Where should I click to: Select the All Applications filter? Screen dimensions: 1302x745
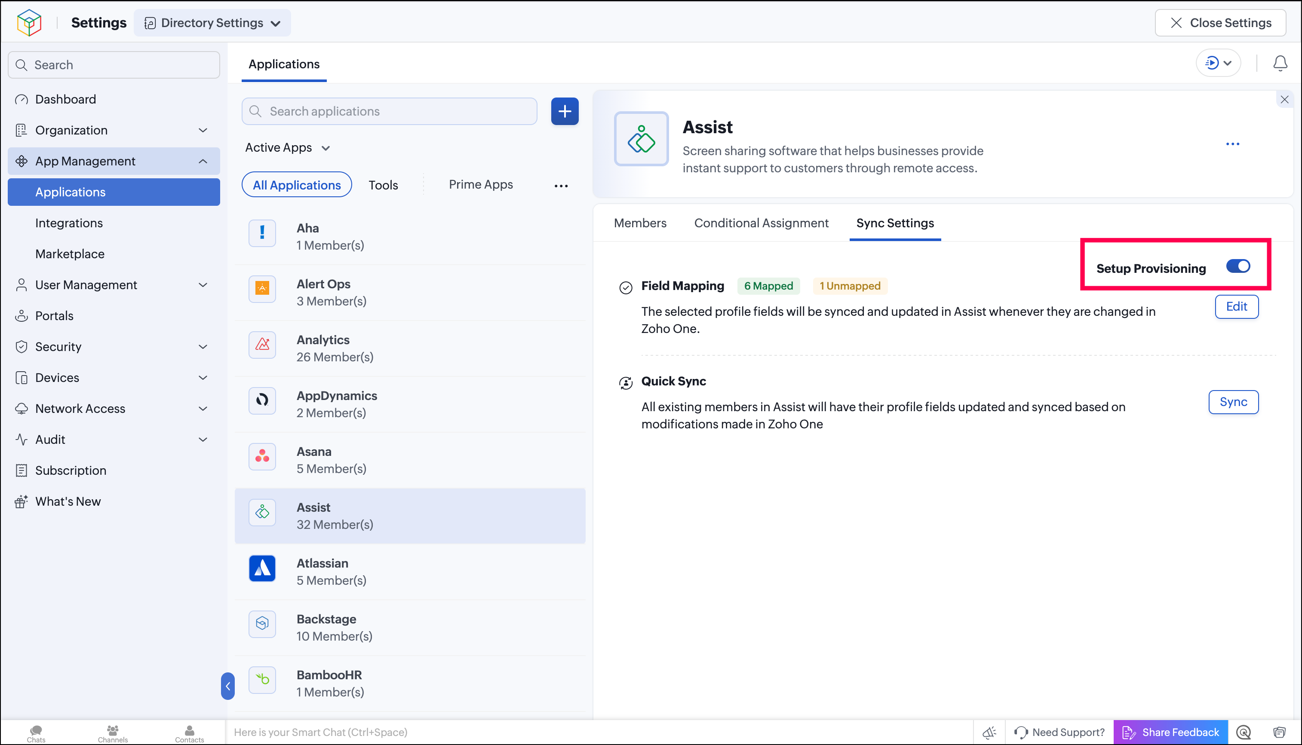pos(296,185)
